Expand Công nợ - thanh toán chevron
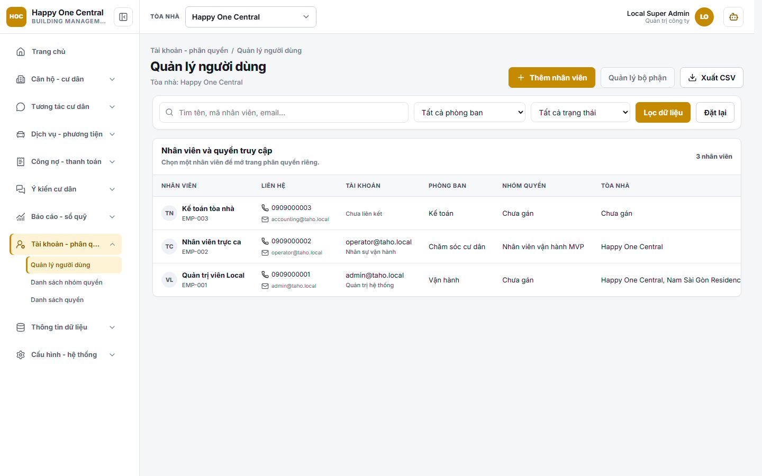 click(x=112, y=162)
